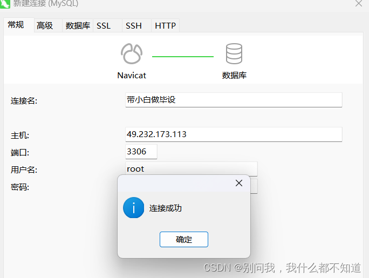The width and height of the screenshot is (369, 278).
Task: Click the 数据库 caption under cylinder icon
Action: [x=234, y=76]
